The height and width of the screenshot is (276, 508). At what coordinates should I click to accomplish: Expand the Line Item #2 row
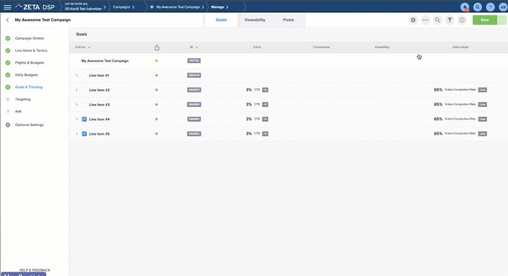pos(76,90)
